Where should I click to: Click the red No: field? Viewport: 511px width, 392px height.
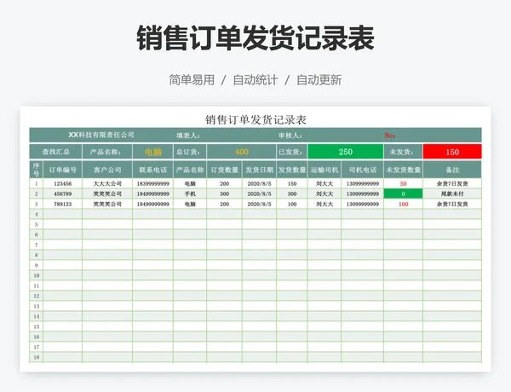click(389, 135)
